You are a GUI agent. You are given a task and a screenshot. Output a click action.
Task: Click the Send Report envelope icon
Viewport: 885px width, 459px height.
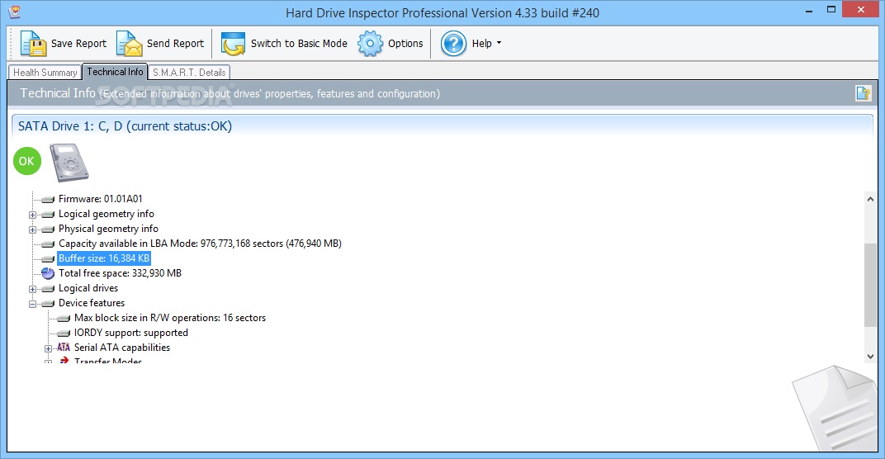(x=130, y=44)
